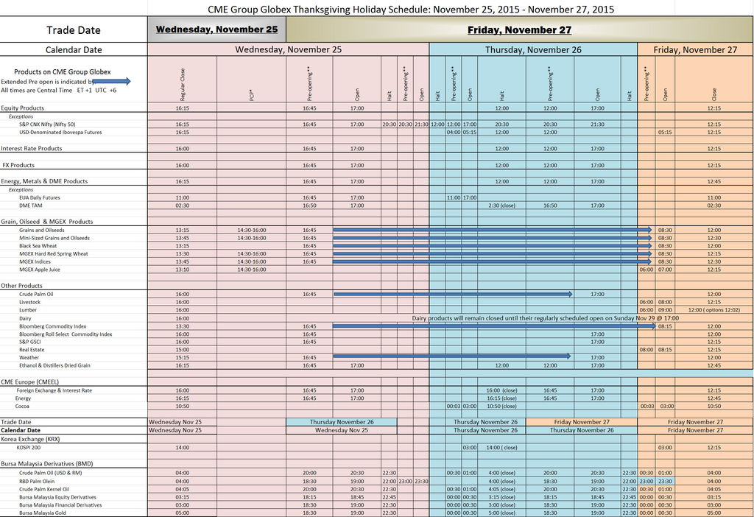Click "USD-Denominated Ibovespa Futures" row label
Viewport: 754px width, 517px height.
pyautogui.click(x=60, y=132)
